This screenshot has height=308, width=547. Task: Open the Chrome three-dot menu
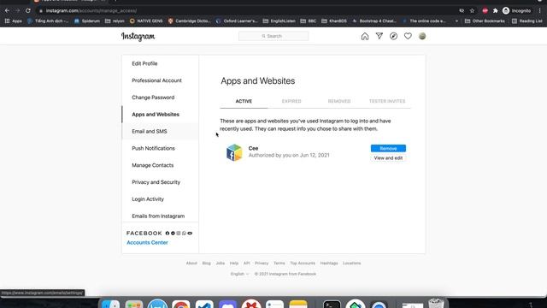pyautogui.click(x=539, y=11)
